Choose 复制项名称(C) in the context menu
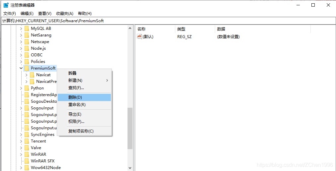Screen dimensions: 336x171 click(x=84, y=131)
